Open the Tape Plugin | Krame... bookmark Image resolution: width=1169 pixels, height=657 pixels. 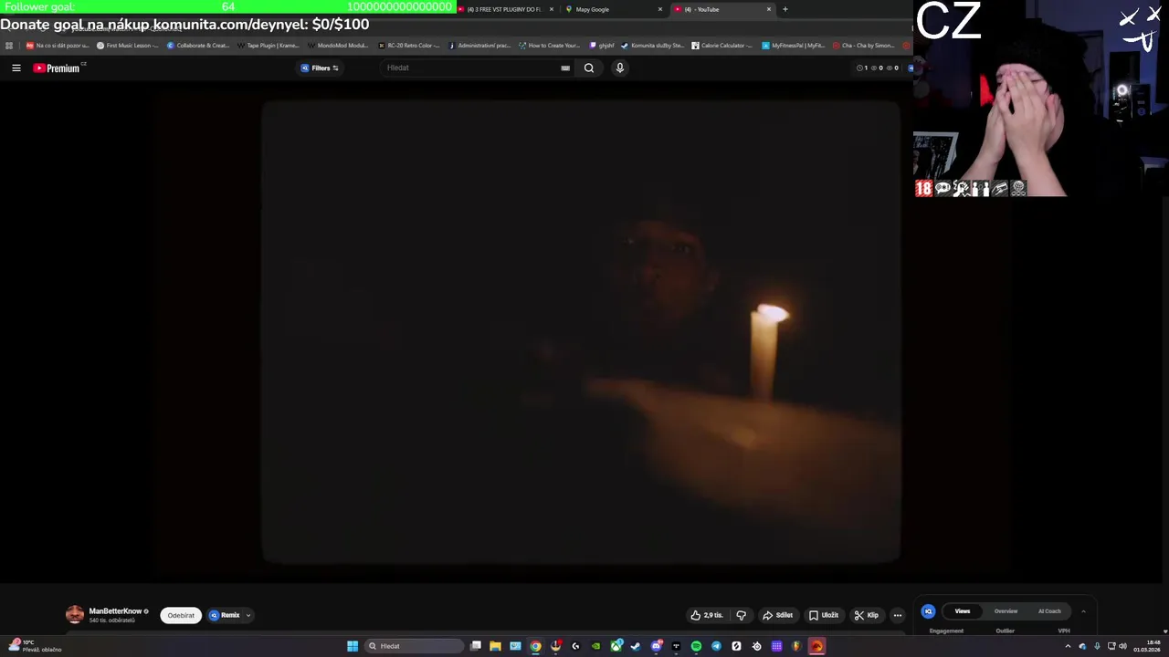268,45
